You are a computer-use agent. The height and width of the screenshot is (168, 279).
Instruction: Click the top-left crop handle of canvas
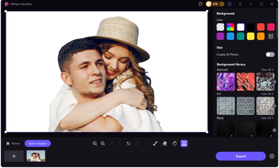click(6, 11)
